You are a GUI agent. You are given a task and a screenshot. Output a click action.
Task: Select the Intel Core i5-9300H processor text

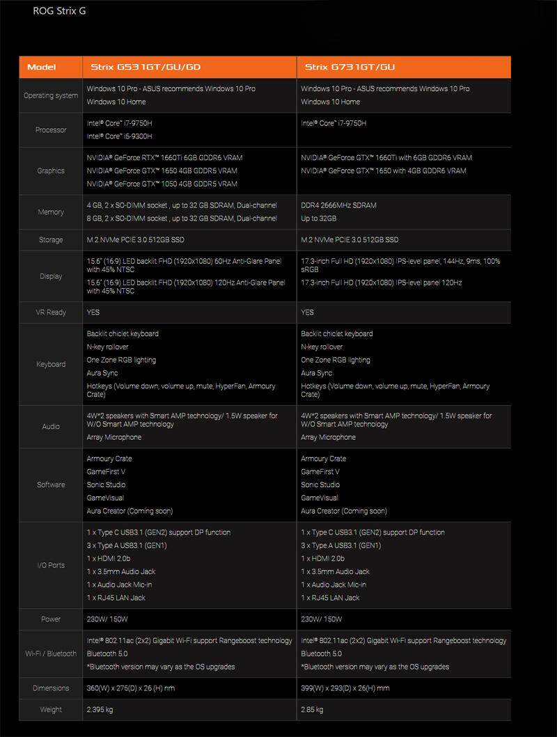(119, 136)
